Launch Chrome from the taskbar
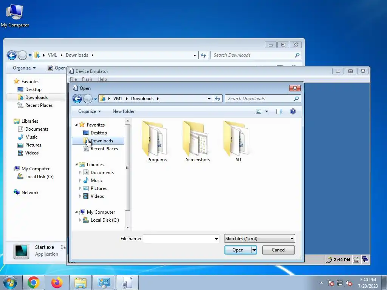The image size is (387, 290). pyautogui.click(x=34, y=282)
